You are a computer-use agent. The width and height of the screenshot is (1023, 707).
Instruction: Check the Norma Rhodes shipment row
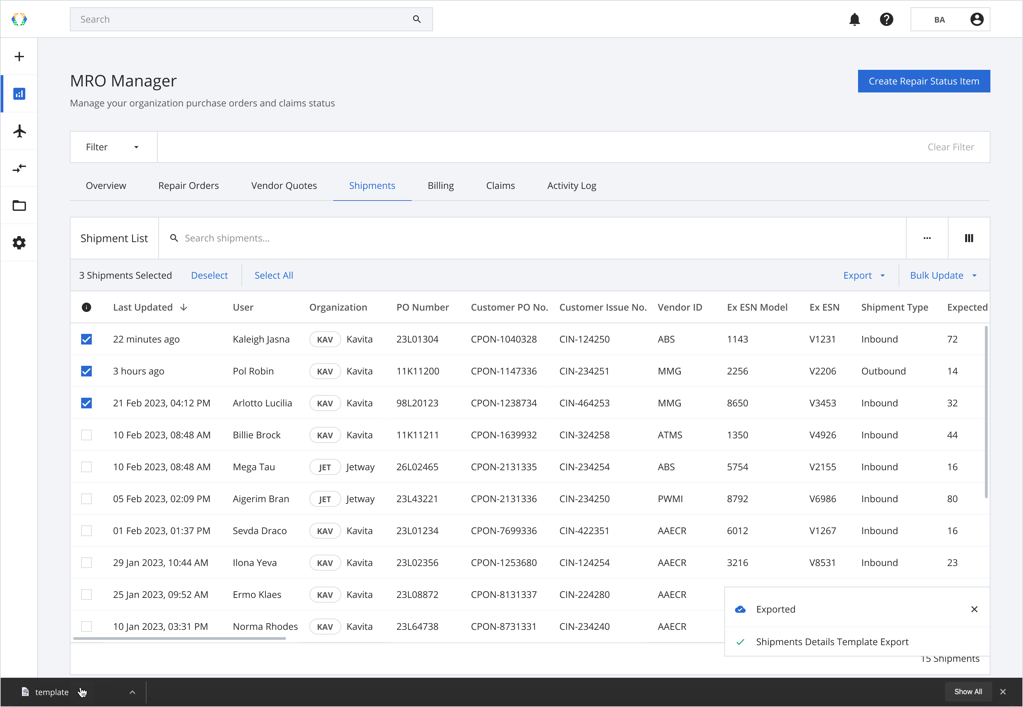point(86,627)
